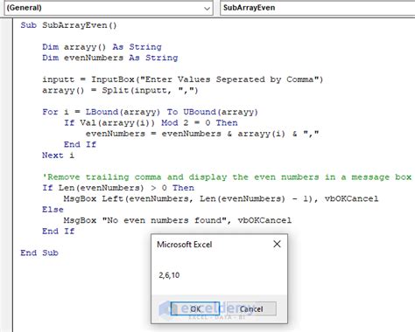The height and width of the screenshot is (332, 415).
Task: Click the 2,6,10 message text
Action: point(169,275)
